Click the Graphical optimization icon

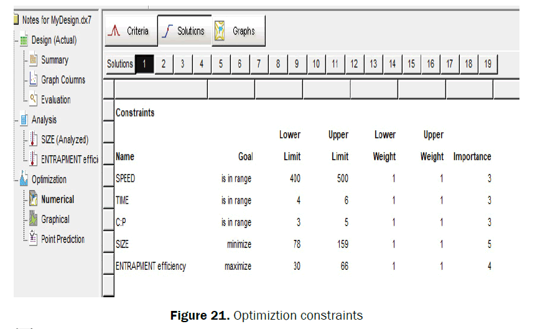(x=34, y=219)
